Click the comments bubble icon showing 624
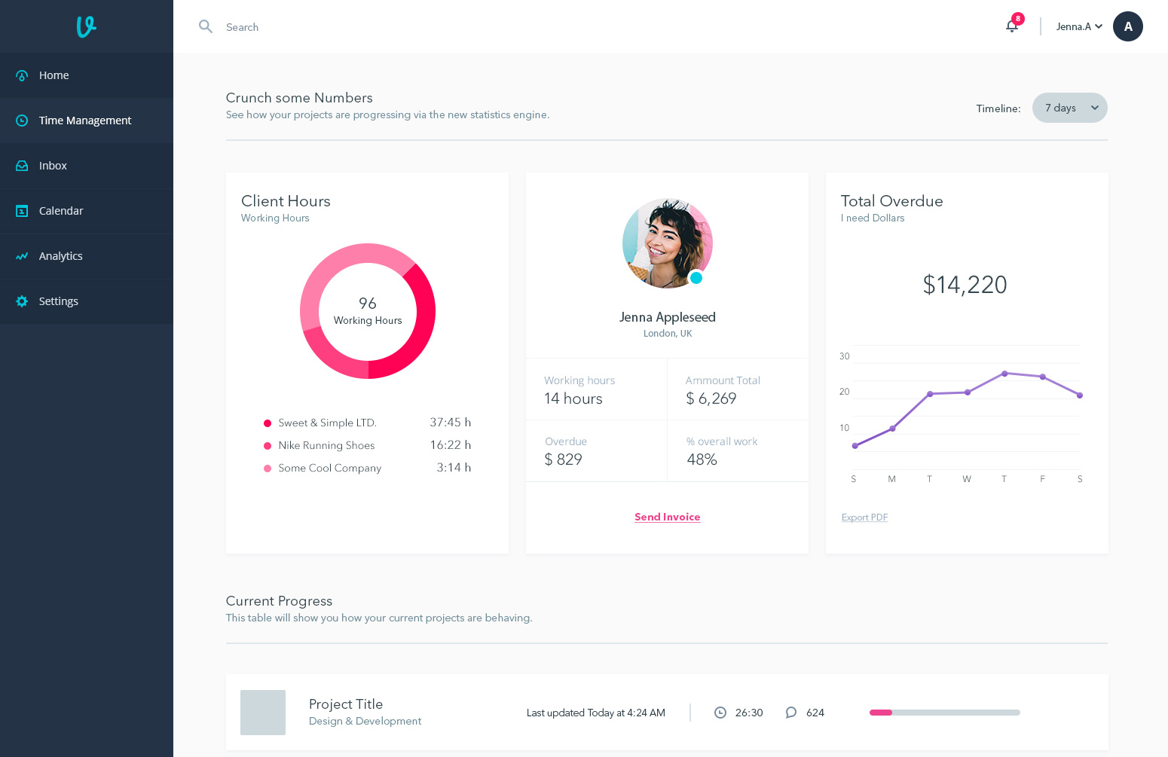The width and height of the screenshot is (1168, 757). (790, 713)
